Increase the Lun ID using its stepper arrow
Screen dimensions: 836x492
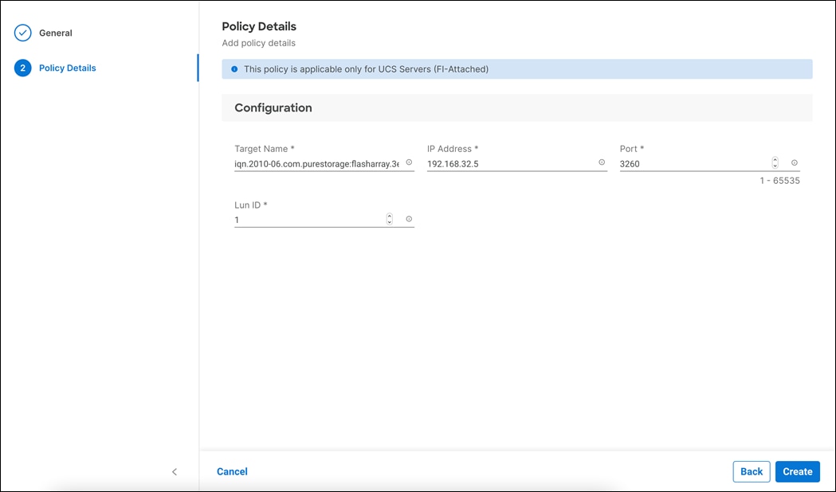click(389, 216)
